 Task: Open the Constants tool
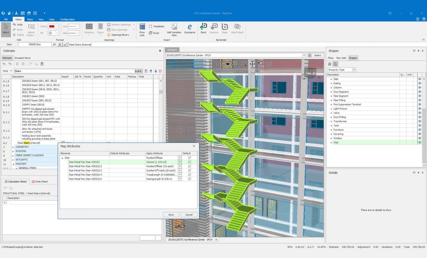pyautogui.click(x=189, y=28)
